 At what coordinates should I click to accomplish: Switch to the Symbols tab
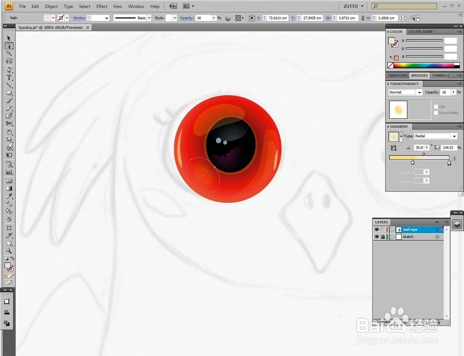441,76
